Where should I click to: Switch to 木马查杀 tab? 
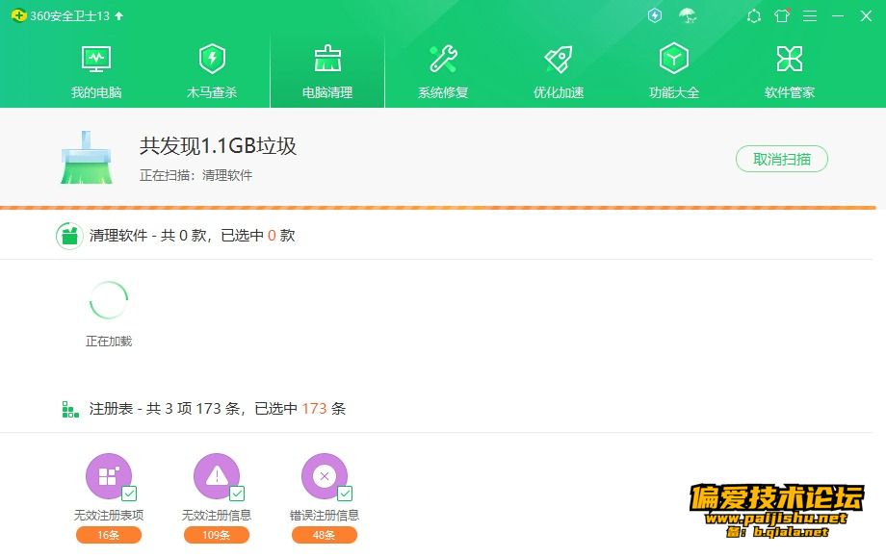click(212, 71)
